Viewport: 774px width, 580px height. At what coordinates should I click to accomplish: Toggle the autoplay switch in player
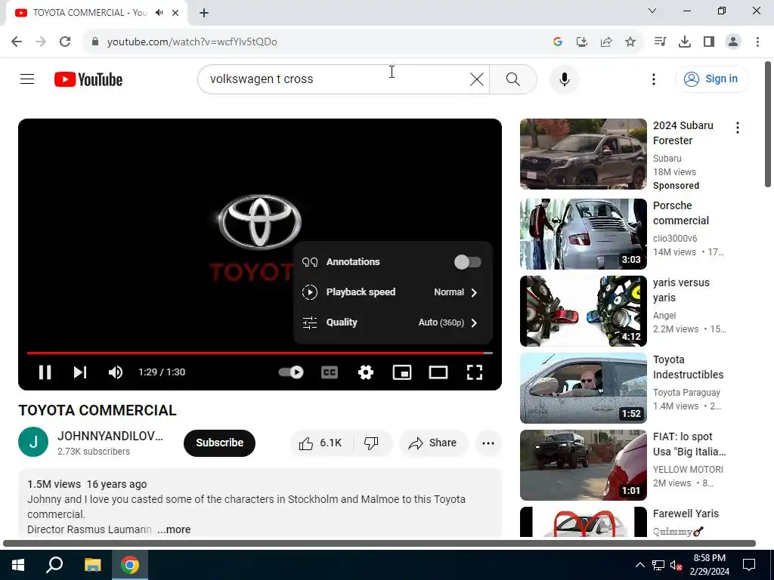point(291,372)
